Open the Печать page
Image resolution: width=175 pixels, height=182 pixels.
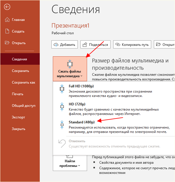click(x=20, y=94)
